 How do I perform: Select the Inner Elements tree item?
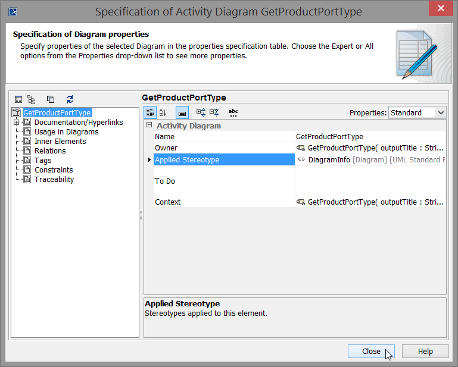click(x=60, y=142)
